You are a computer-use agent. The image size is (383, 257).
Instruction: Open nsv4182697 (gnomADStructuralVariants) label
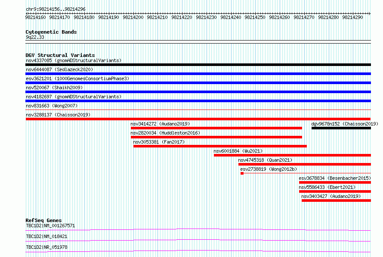(x=74, y=97)
